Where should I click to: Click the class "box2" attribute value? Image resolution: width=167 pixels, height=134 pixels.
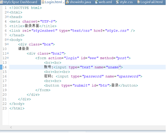pyautogui.click(x=57, y=54)
